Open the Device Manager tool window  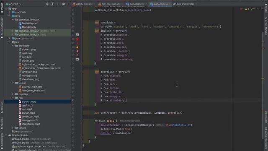pos(266,26)
